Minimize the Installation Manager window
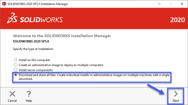This screenshot has height=105, width=188. click(x=159, y=4)
